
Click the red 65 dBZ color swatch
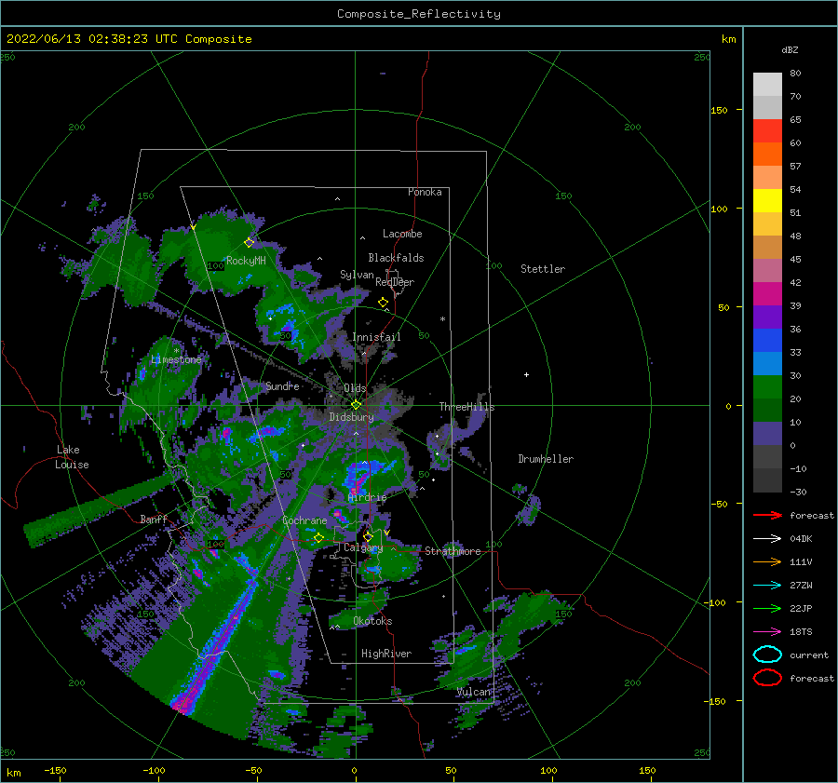click(767, 131)
